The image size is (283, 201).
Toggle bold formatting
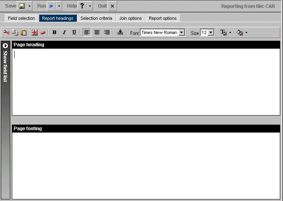pyautogui.click(x=54, y=32)
